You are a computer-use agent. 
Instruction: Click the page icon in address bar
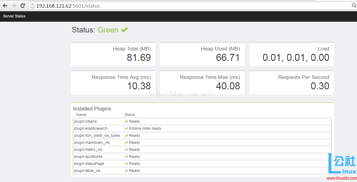point(32,6)
